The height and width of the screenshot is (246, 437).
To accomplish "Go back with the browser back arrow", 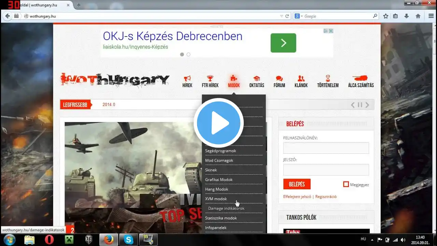I will [8, 16].
